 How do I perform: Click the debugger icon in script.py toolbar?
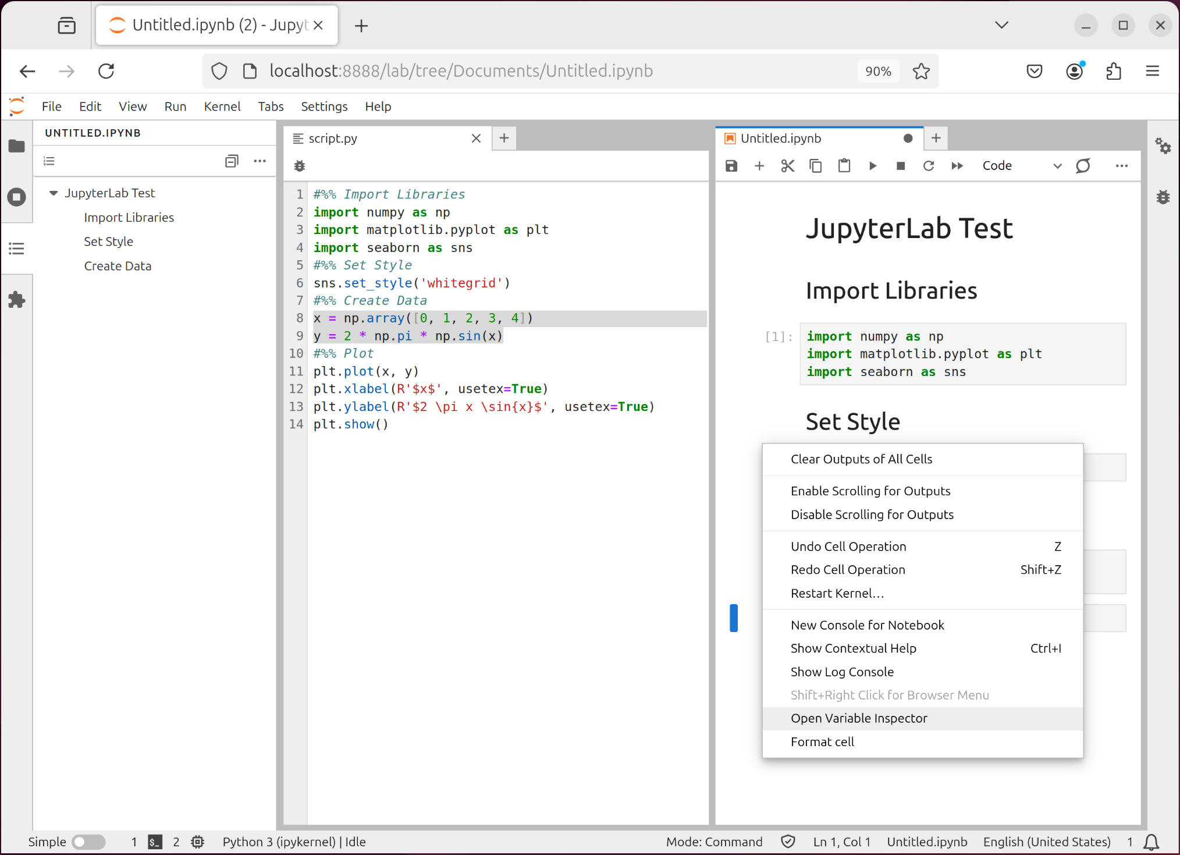pos(300,166)
